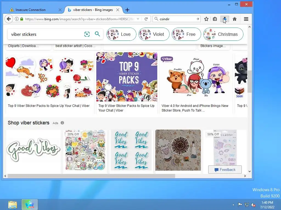
Task: Open Bing visual search camera icon
Action: [x=87, y=34]
